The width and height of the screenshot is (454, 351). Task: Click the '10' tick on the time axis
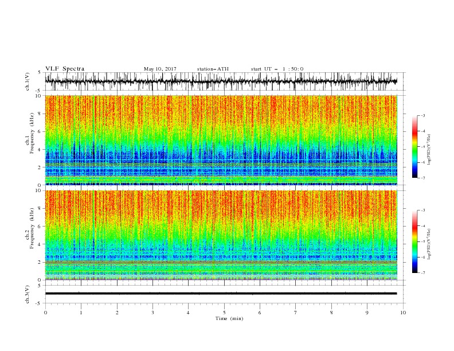[x=403, y=313]
